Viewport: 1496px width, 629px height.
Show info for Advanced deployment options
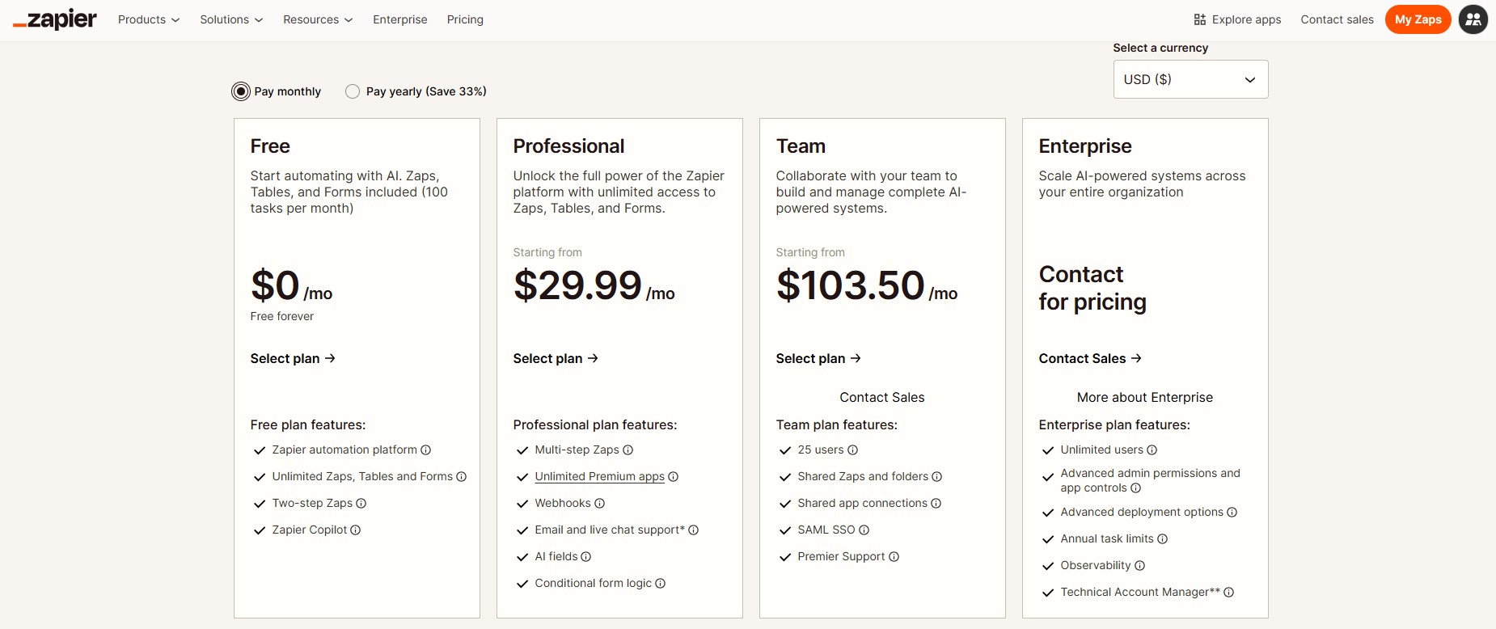1232,513
